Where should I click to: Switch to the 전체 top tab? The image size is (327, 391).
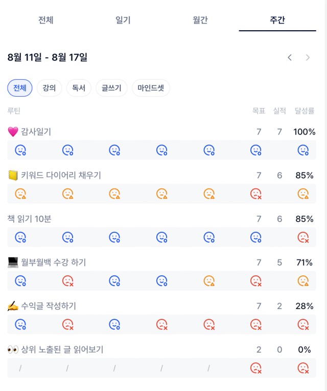pos(46,20)
